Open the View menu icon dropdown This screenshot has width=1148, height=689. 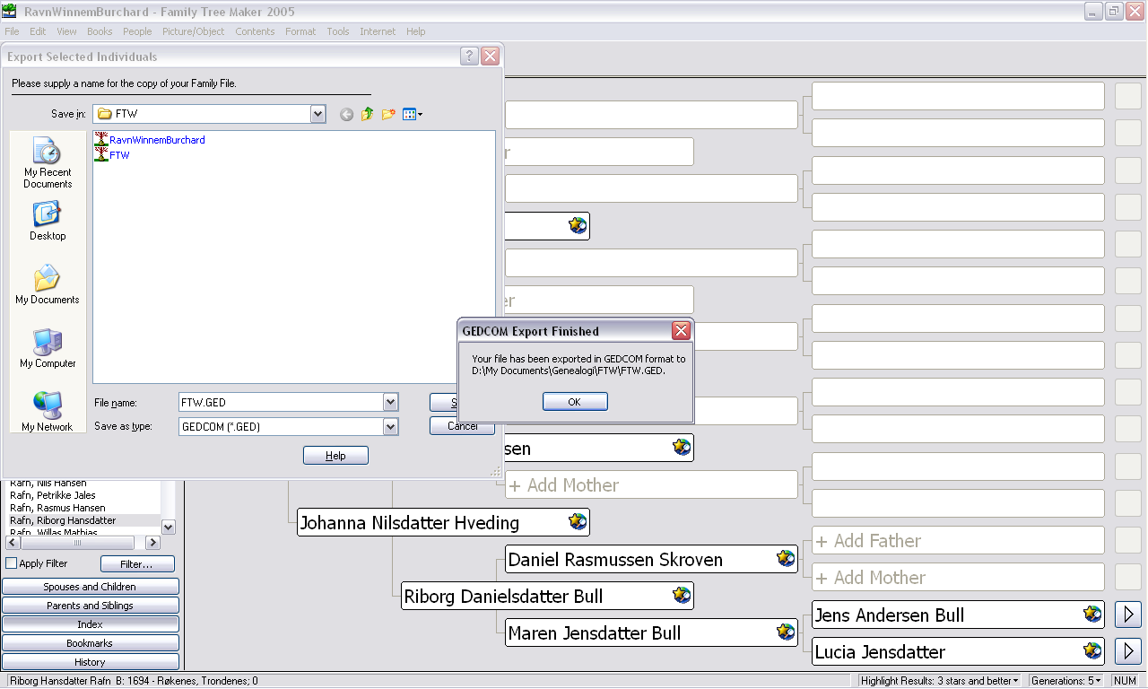[x=413, y=114]
